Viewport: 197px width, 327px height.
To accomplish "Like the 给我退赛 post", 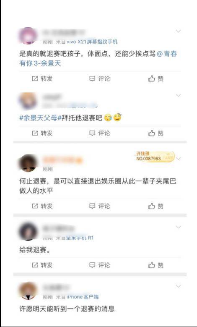I will point(156,265).
